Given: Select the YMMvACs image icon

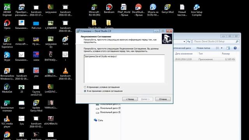Looking at the screenshot, I should point(51,105).
